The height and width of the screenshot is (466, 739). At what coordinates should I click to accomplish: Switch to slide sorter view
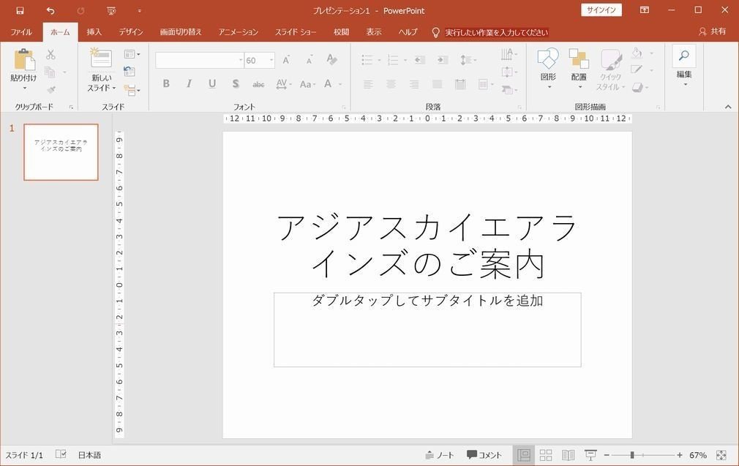click(546, 455)
